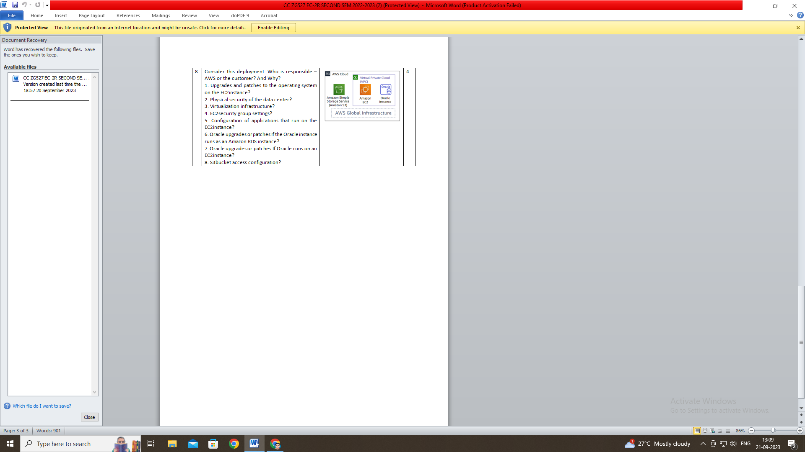Viewport: 805px width, 452px height.
Task: Click the zoom in plus button
Action: [800, 431]
